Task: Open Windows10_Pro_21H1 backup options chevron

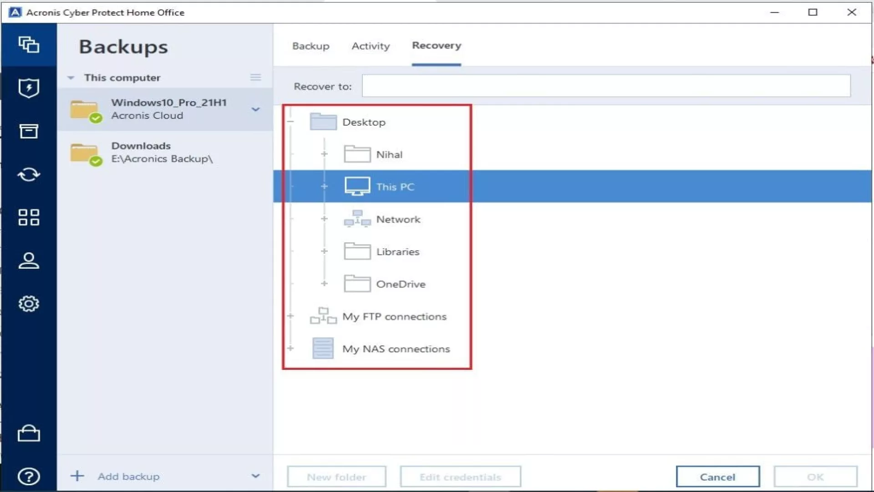Action: (255, 109)
